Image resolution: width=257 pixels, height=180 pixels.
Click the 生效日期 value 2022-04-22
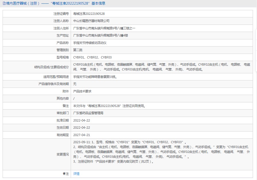(x=82, y=128)
